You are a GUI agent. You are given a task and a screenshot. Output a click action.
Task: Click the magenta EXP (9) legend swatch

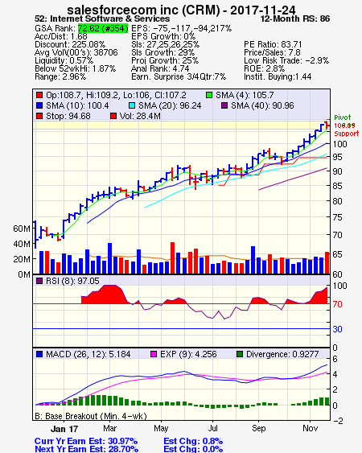[x=154, y=354]
